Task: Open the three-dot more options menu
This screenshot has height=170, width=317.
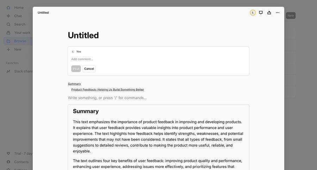Action: [278, 13]
